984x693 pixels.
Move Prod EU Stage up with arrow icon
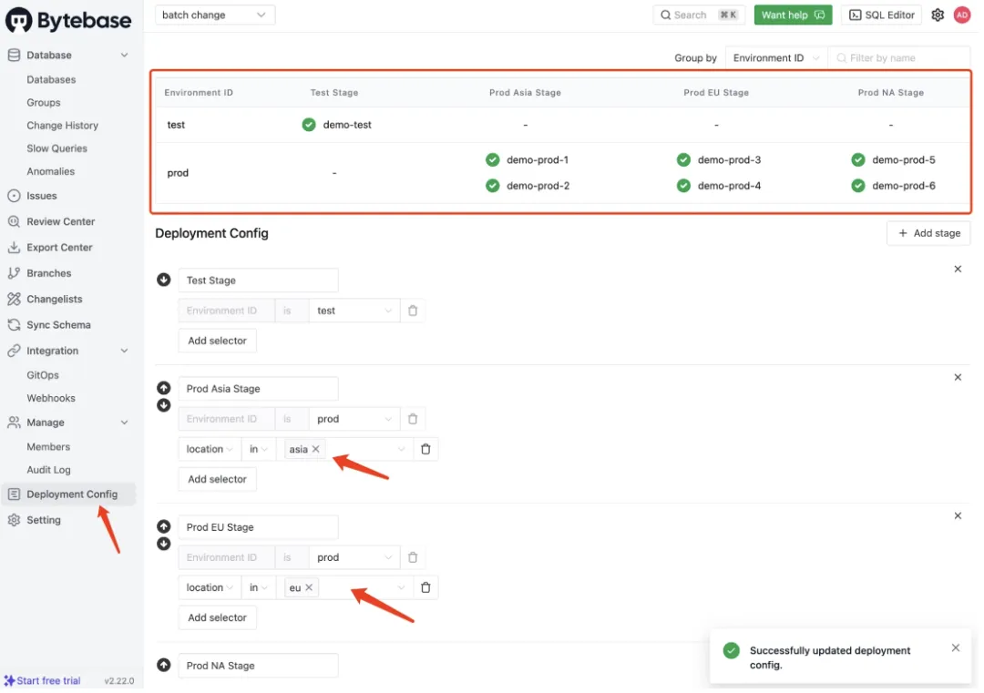[x=164, y=526]
